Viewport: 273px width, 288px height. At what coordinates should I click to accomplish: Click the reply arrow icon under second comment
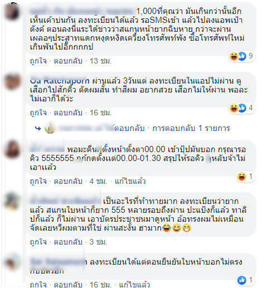point(38,128)
